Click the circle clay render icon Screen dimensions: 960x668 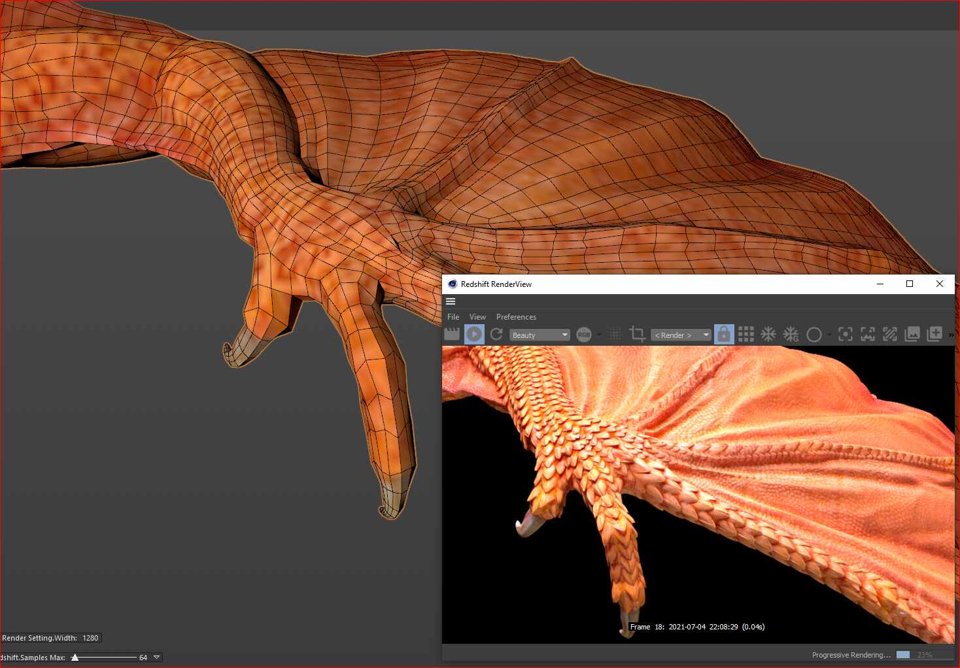pos(814,335)
